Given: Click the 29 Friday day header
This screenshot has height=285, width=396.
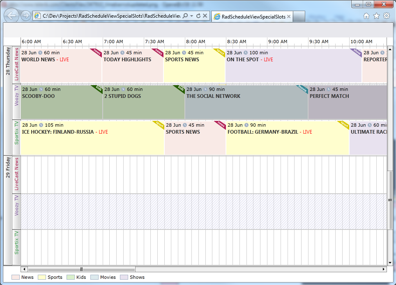Looking at the screenshot, I should point(8,211).
